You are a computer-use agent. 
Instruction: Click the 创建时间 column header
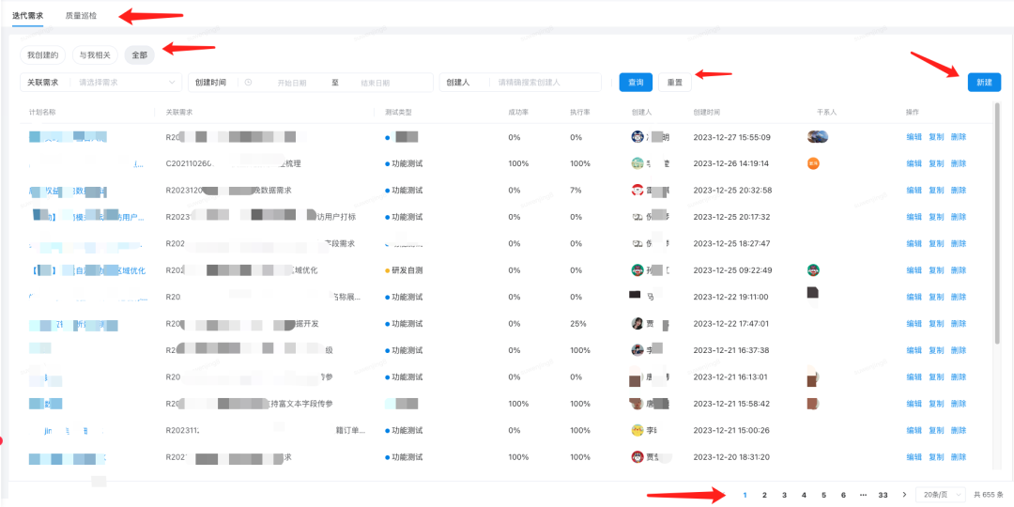(x=706, y=112)
